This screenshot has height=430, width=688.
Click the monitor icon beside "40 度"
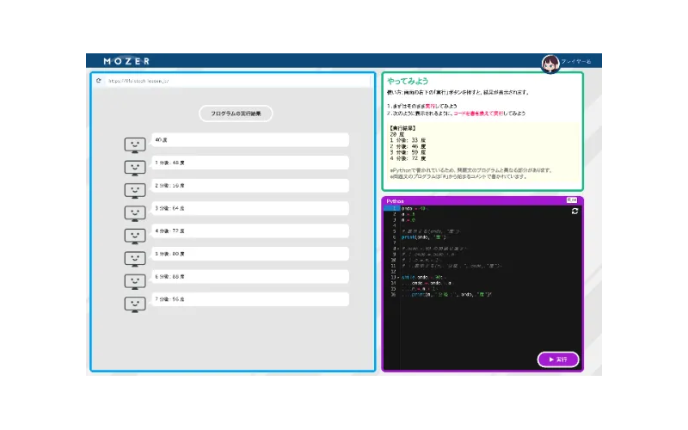pyautogui.click(x=133, y=144)
